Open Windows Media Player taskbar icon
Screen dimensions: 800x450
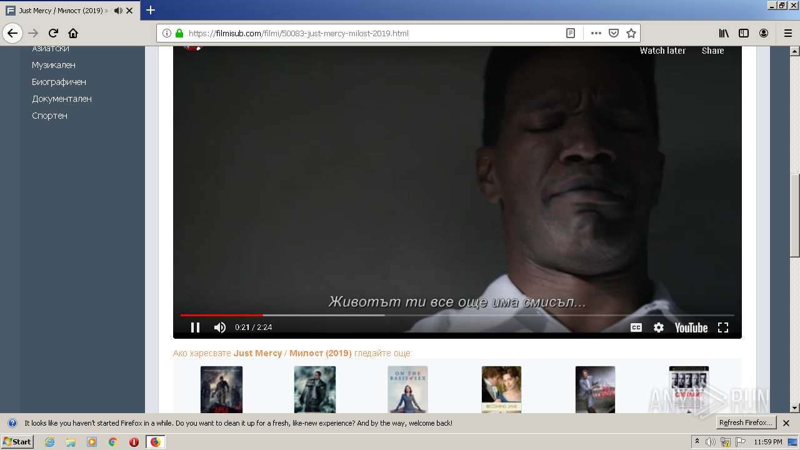[x=92, y=442]
